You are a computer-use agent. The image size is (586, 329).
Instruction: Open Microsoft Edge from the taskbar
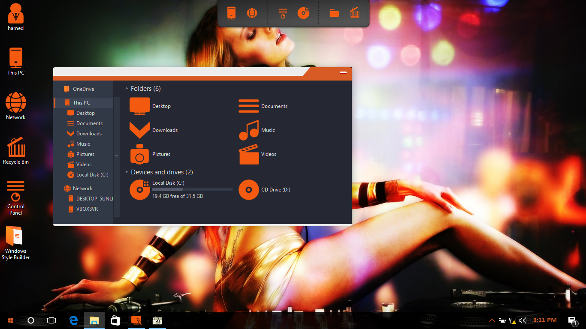click(73, 320)
